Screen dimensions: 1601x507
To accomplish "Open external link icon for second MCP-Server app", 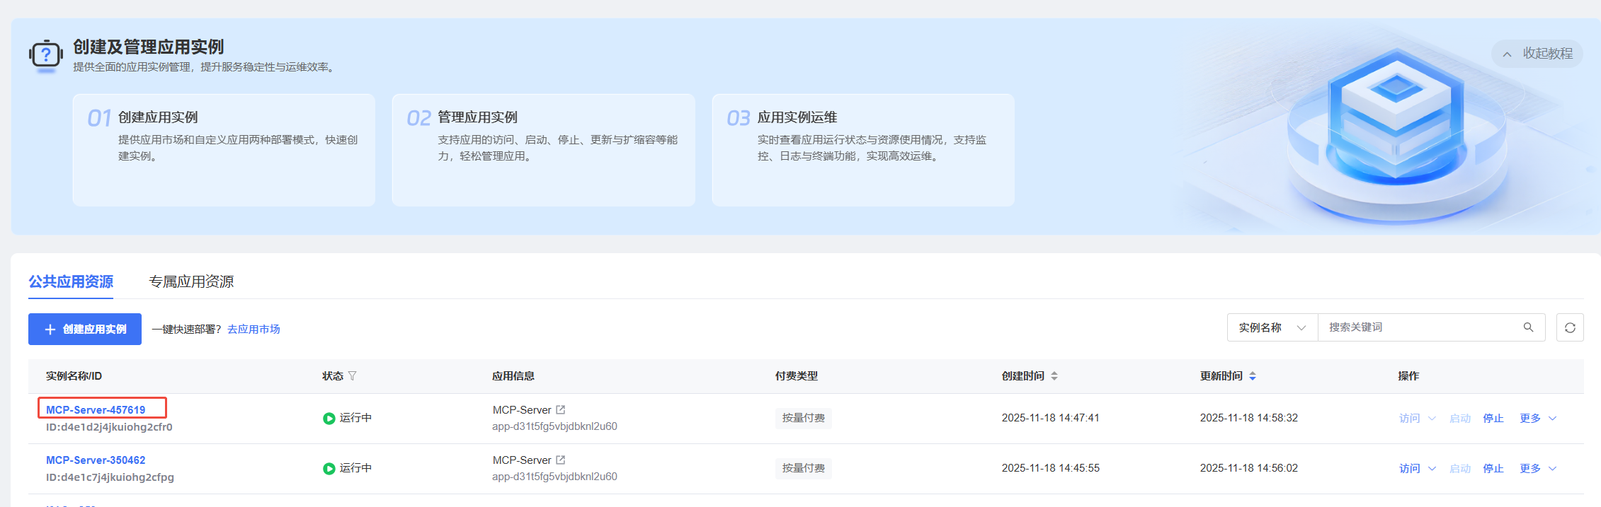I will (x=561, y=460).
